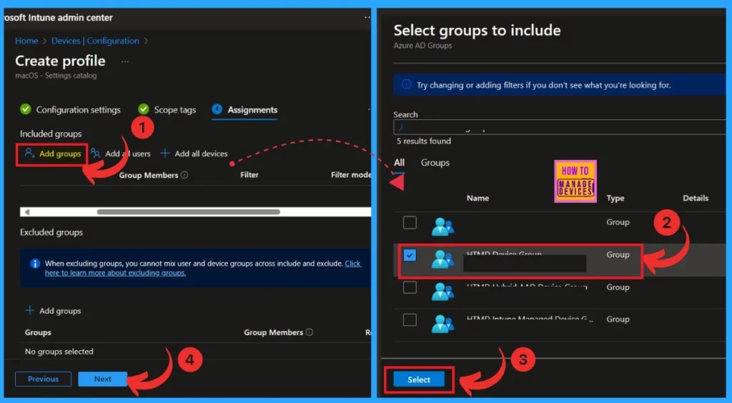
Task: Click the info icon beside excluded Group Members
Action: (309, 332)
